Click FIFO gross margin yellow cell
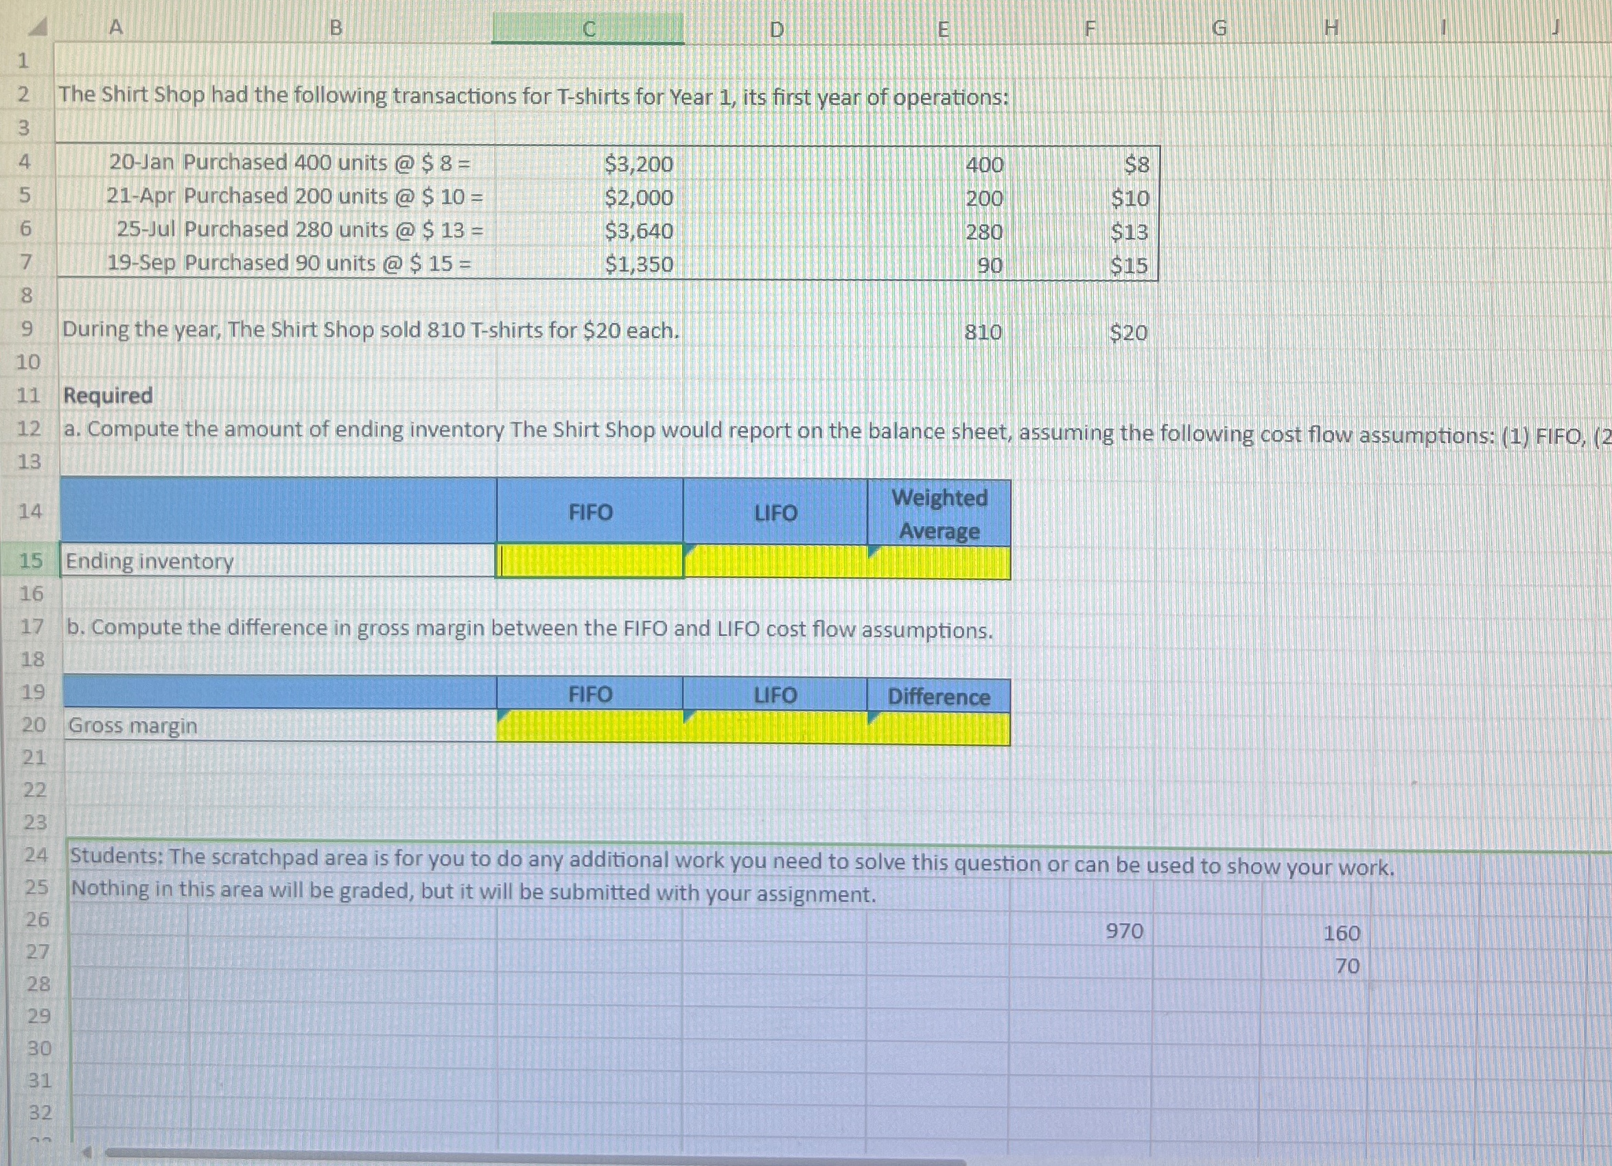This screenshot has width=1612, height=1166. coord(589,727)
